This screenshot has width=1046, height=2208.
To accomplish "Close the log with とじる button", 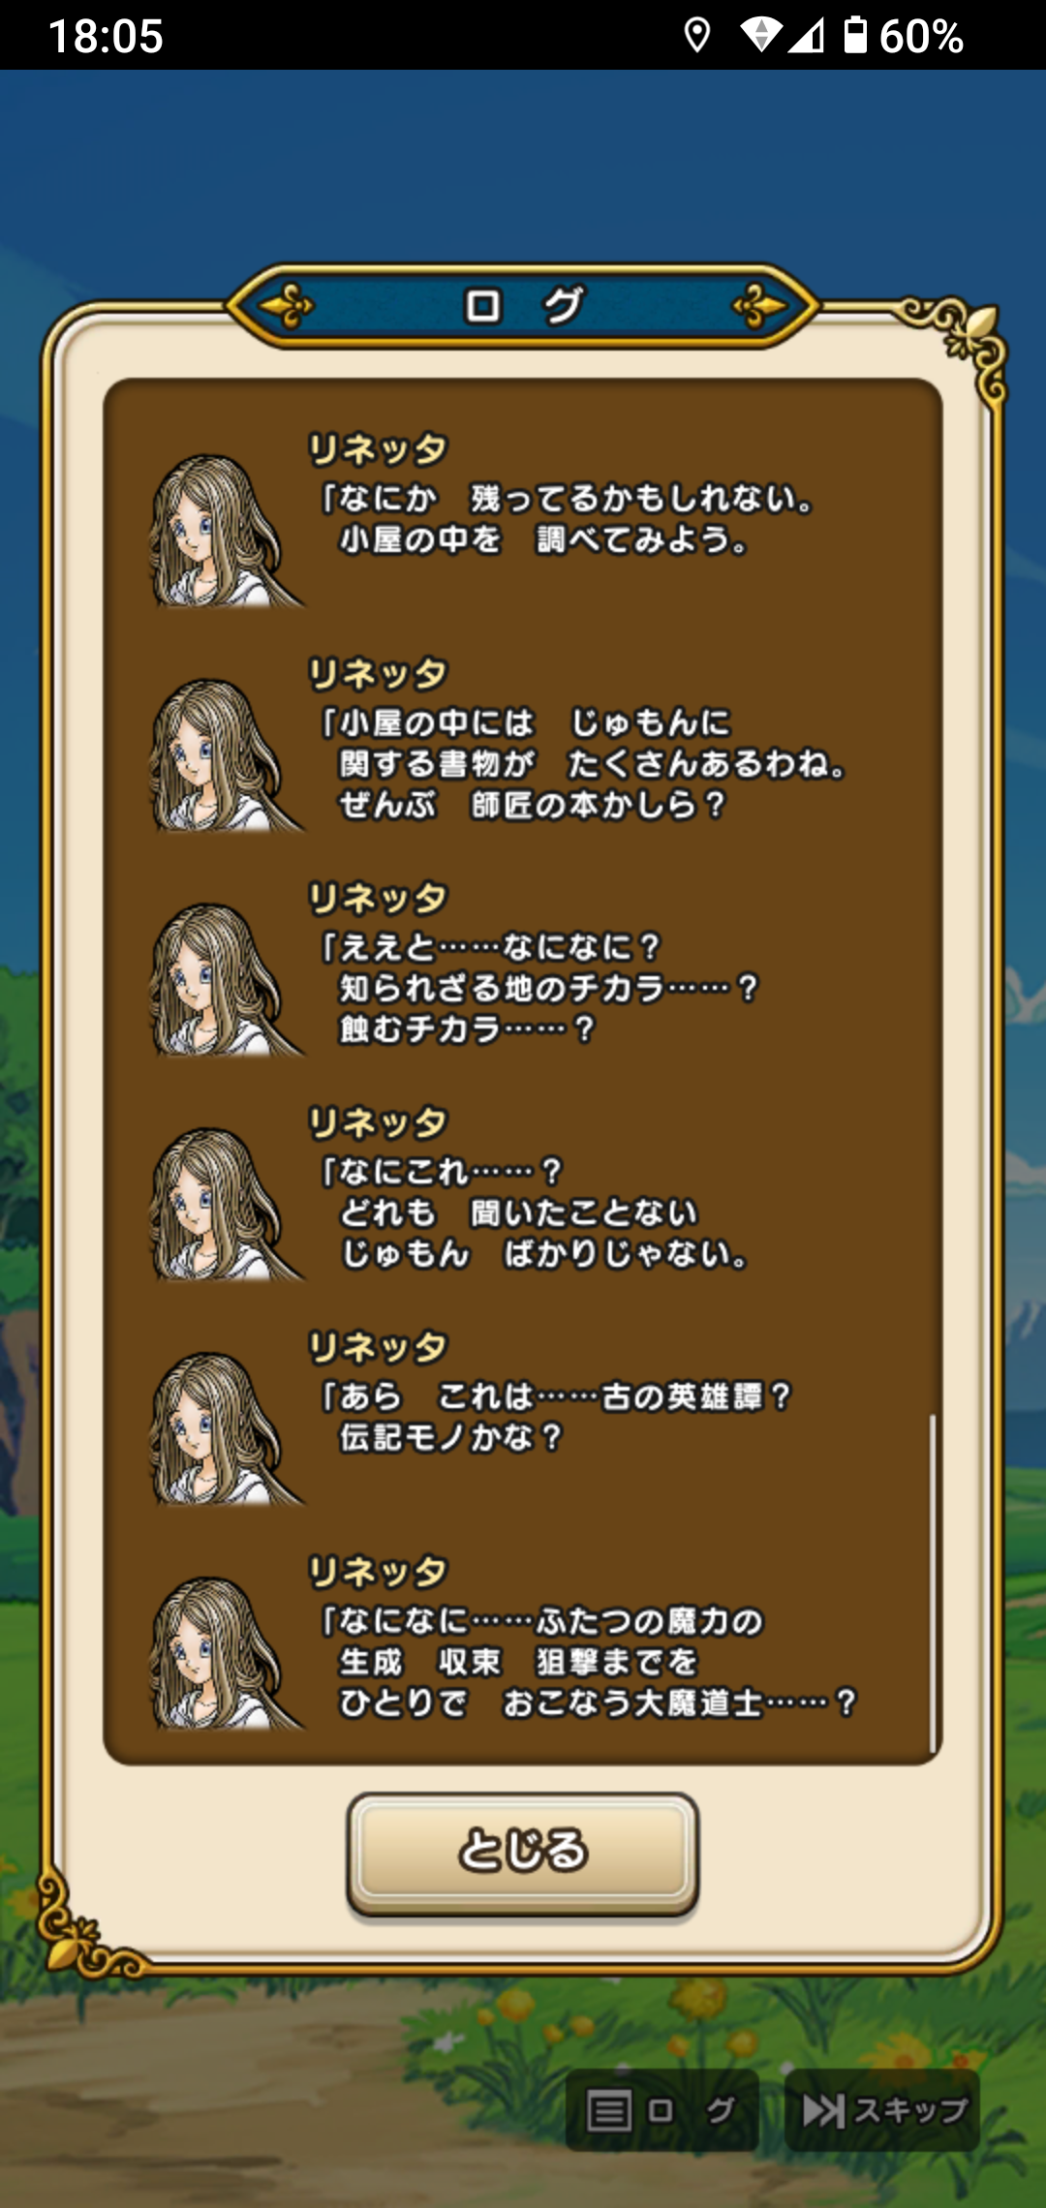I will click(x=523, y=1852).
